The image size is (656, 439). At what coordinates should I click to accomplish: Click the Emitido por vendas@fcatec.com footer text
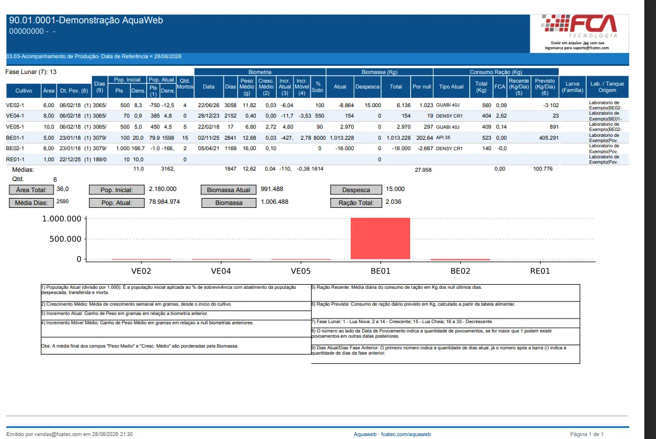point(69,434)
